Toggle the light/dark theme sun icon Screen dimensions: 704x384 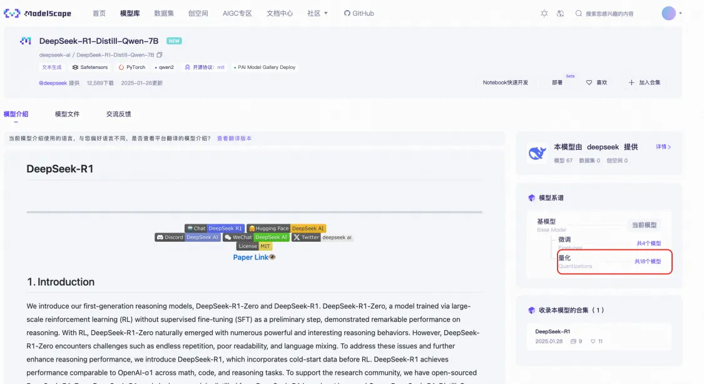tap(544, 14)
